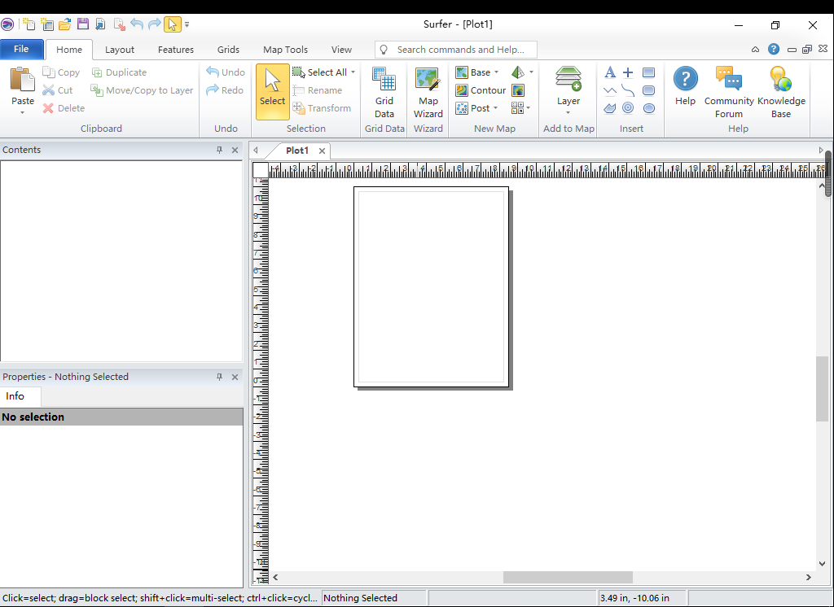Expand the Base map dropdown
Viewport: 834px width, 607px height.
tap(496, 72)
